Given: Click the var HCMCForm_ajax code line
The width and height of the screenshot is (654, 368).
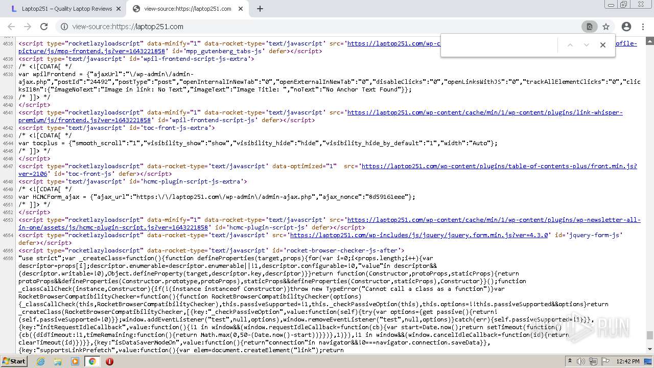Looking at the screenshot, I should click(217, 197).
